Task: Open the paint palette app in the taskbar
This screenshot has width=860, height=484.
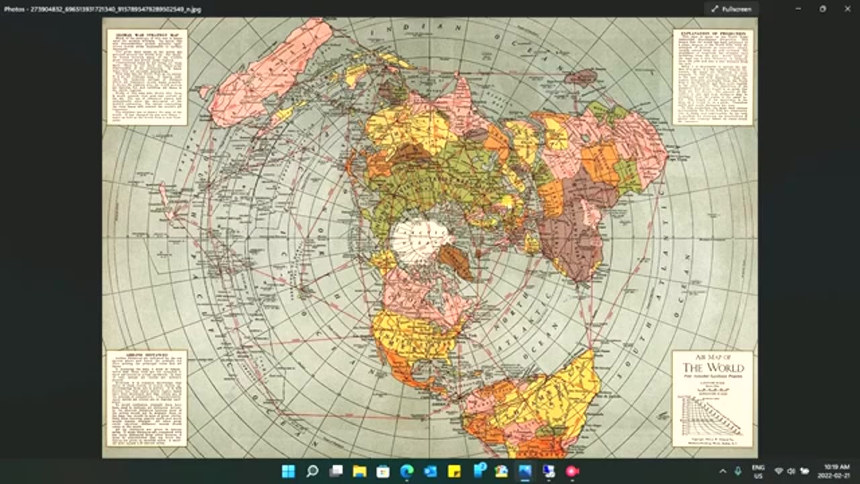Action: tap(501, 471)
